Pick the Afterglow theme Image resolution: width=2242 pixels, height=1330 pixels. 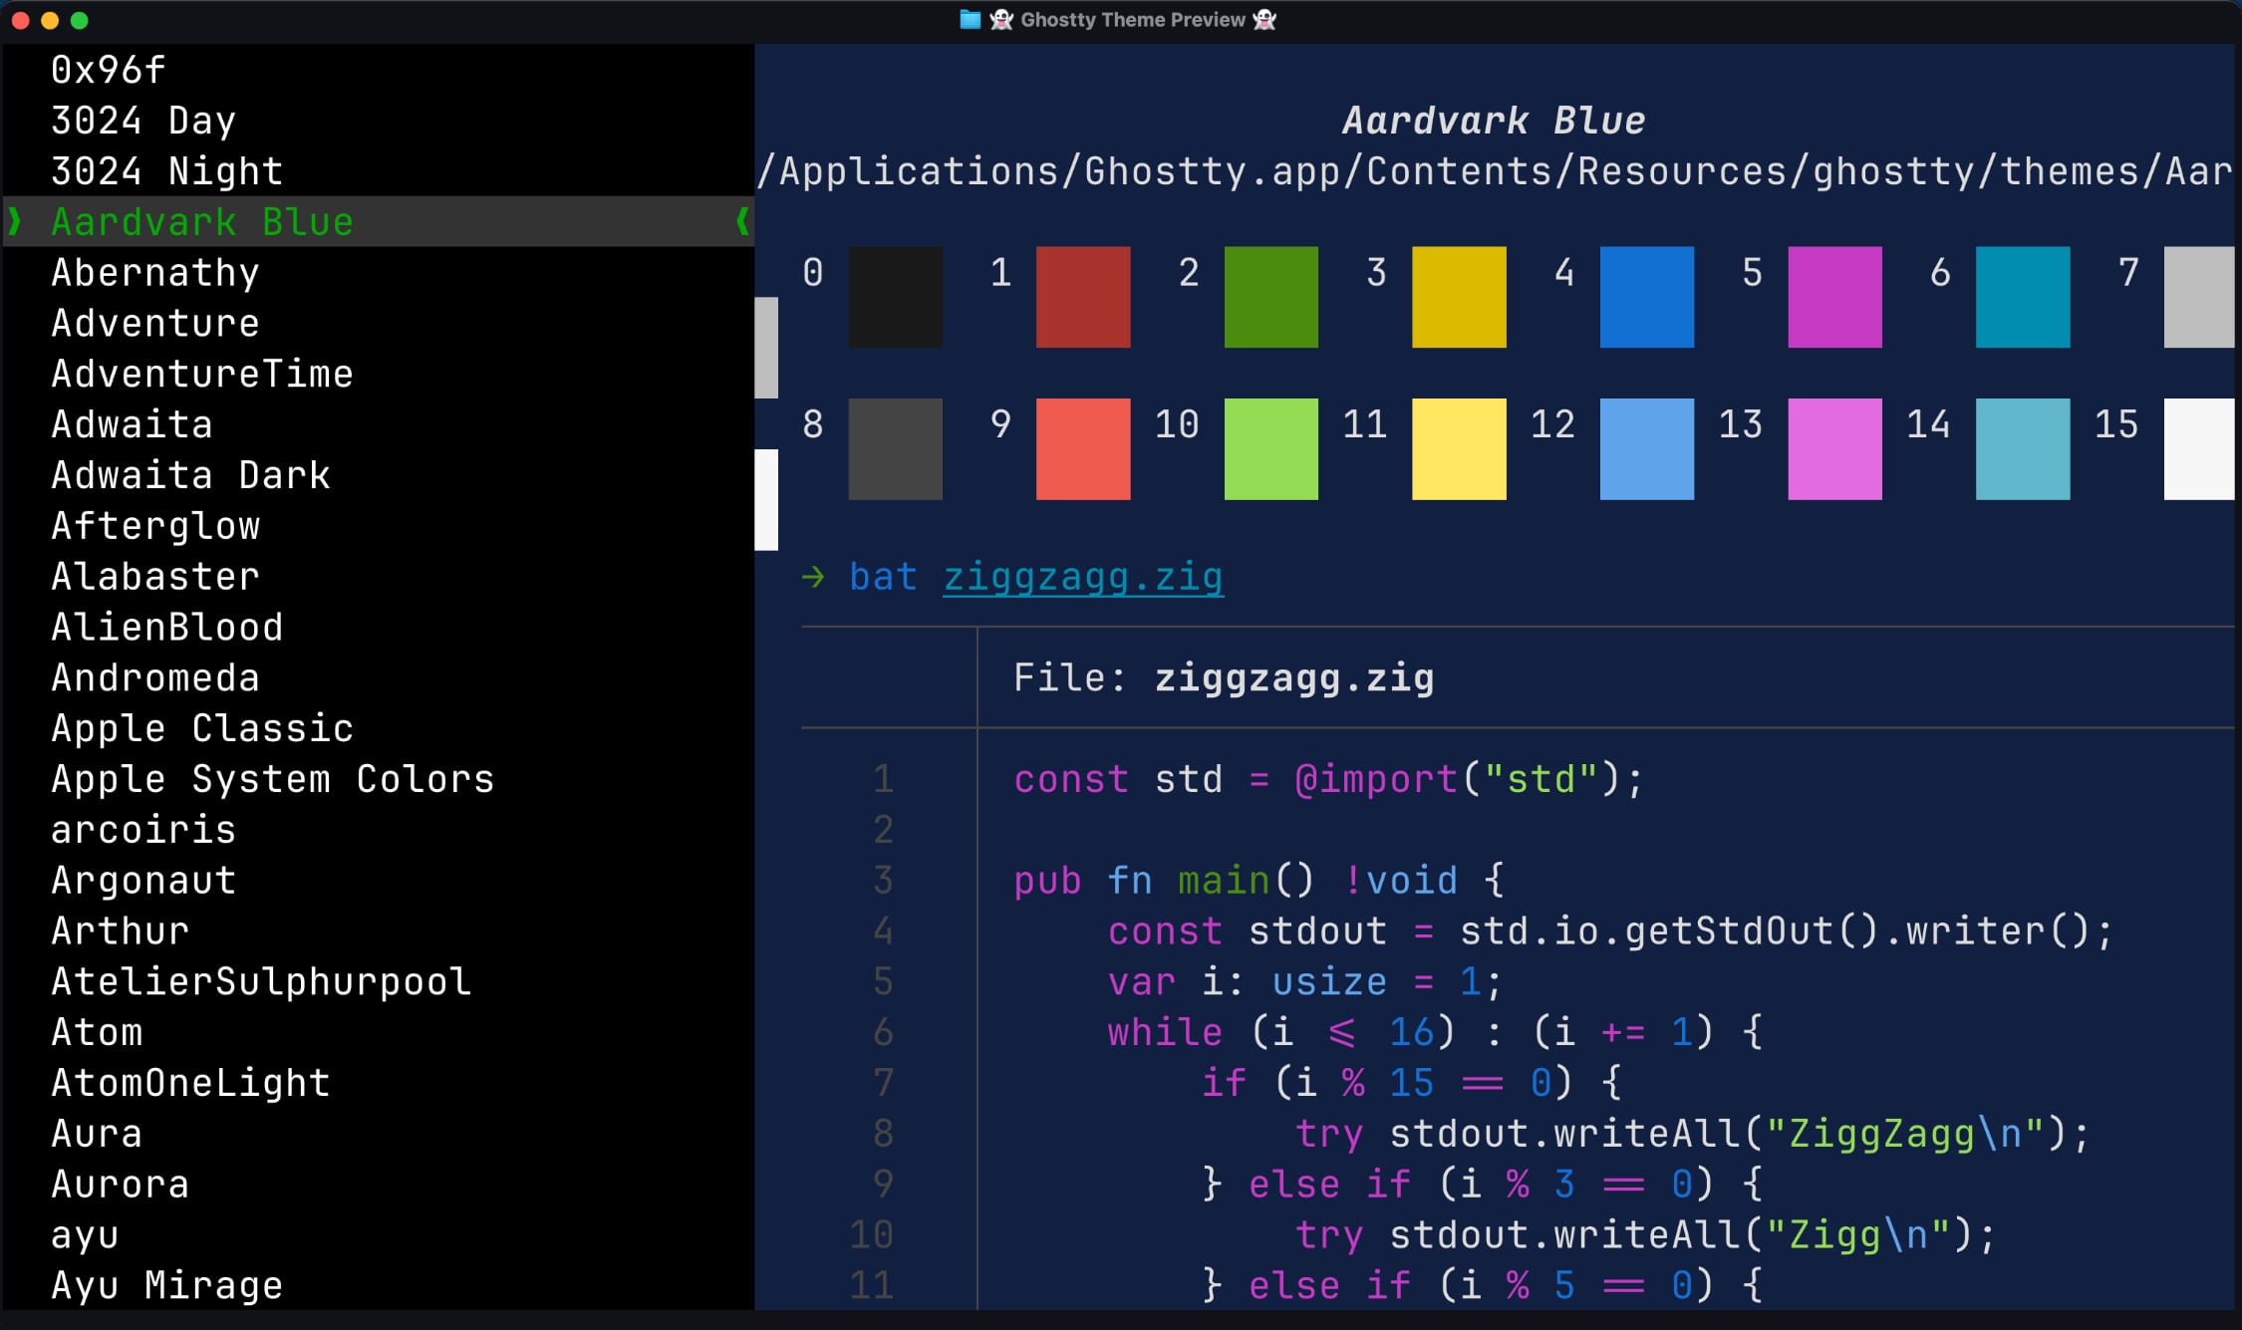[x=155, y=526]
